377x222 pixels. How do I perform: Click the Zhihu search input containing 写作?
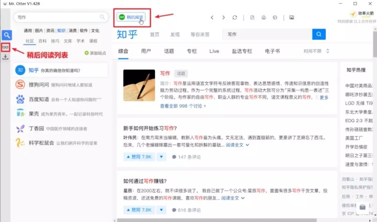point(267,34)
